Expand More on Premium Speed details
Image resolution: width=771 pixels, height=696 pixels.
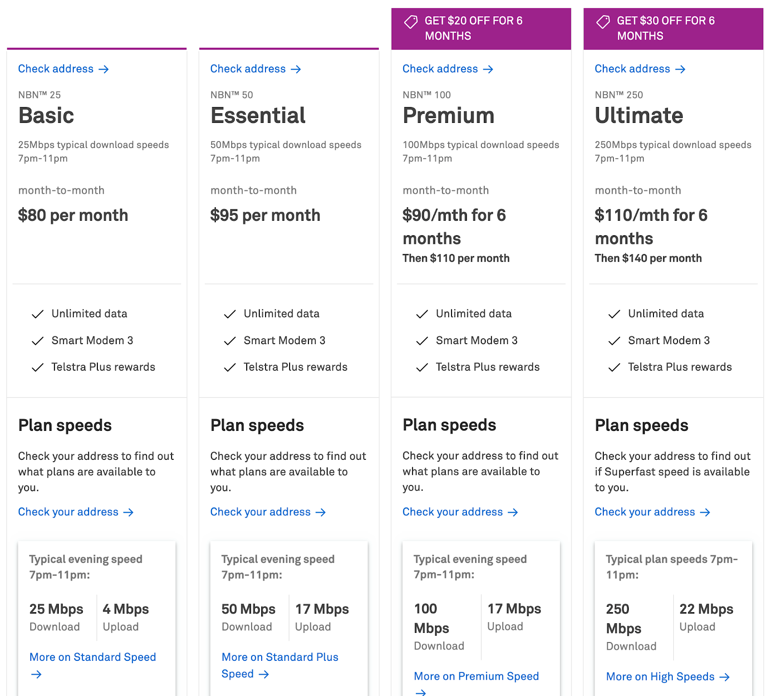pos(477,676)
